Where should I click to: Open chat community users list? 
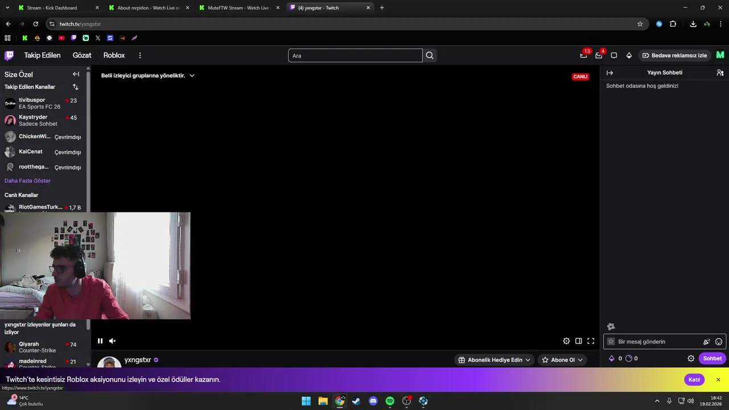(x=720, y=73)
